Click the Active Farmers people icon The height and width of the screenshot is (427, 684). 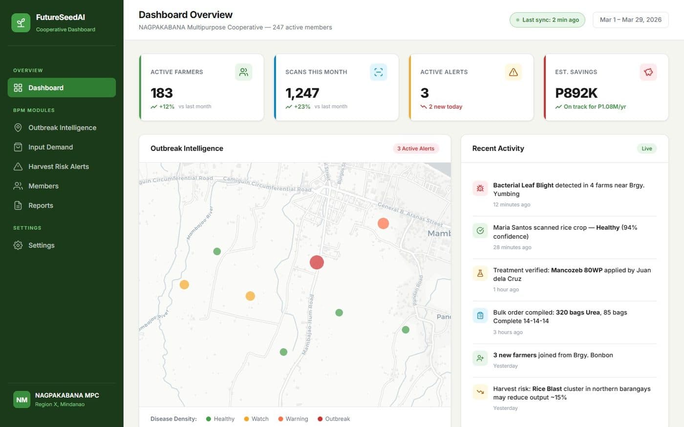pos(243,72)
